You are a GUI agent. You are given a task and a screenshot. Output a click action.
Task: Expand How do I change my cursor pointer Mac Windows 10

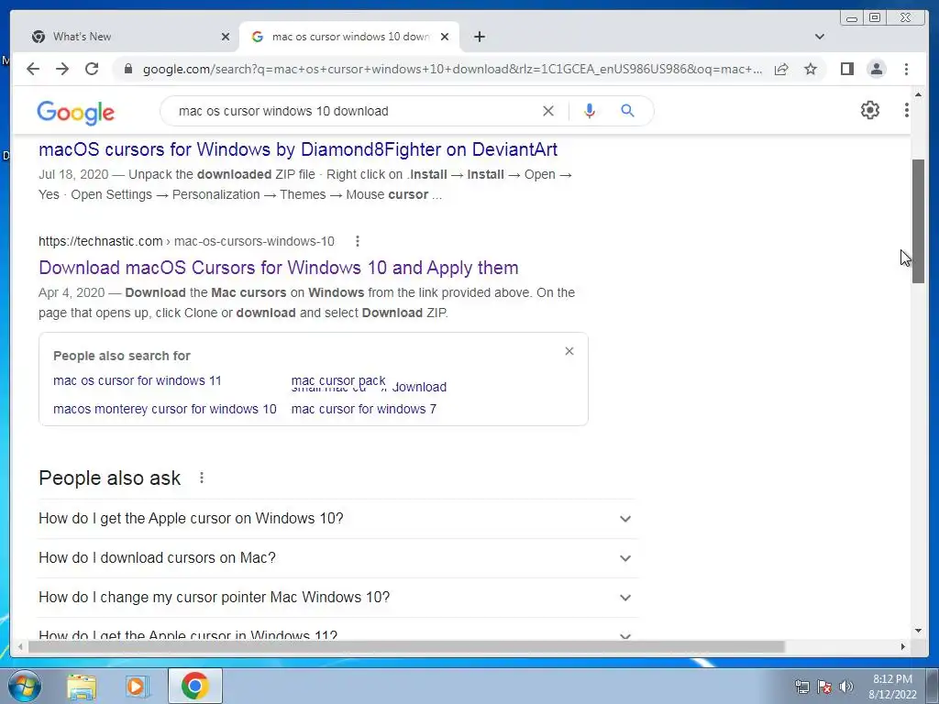point(337,598)
